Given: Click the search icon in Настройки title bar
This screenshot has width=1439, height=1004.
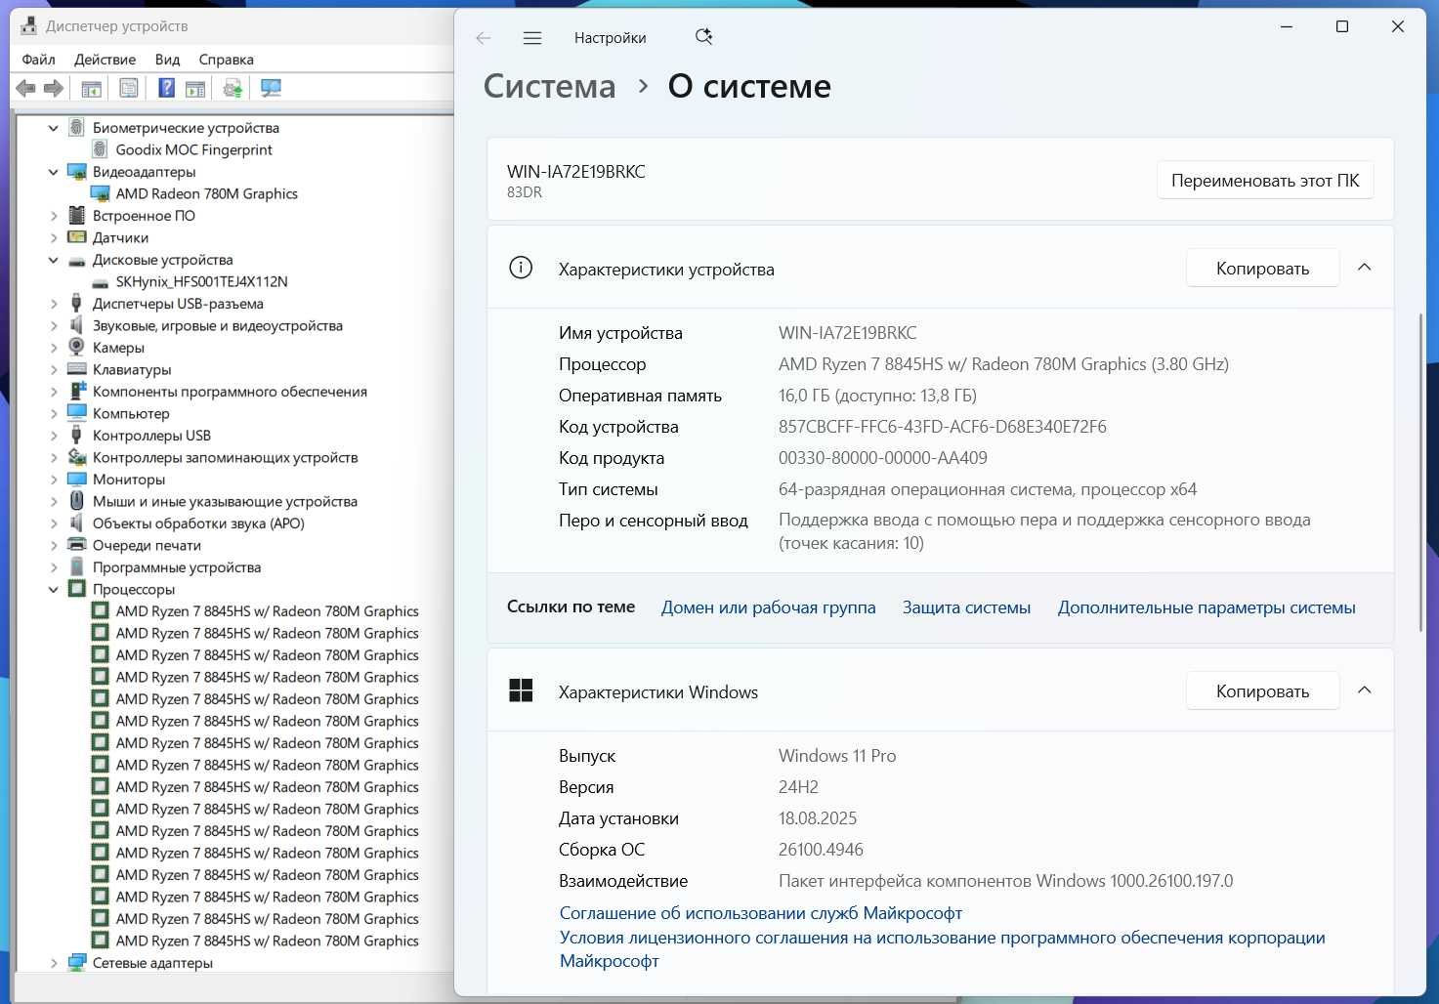Looking at the screenshot, I should pos(703,37).
